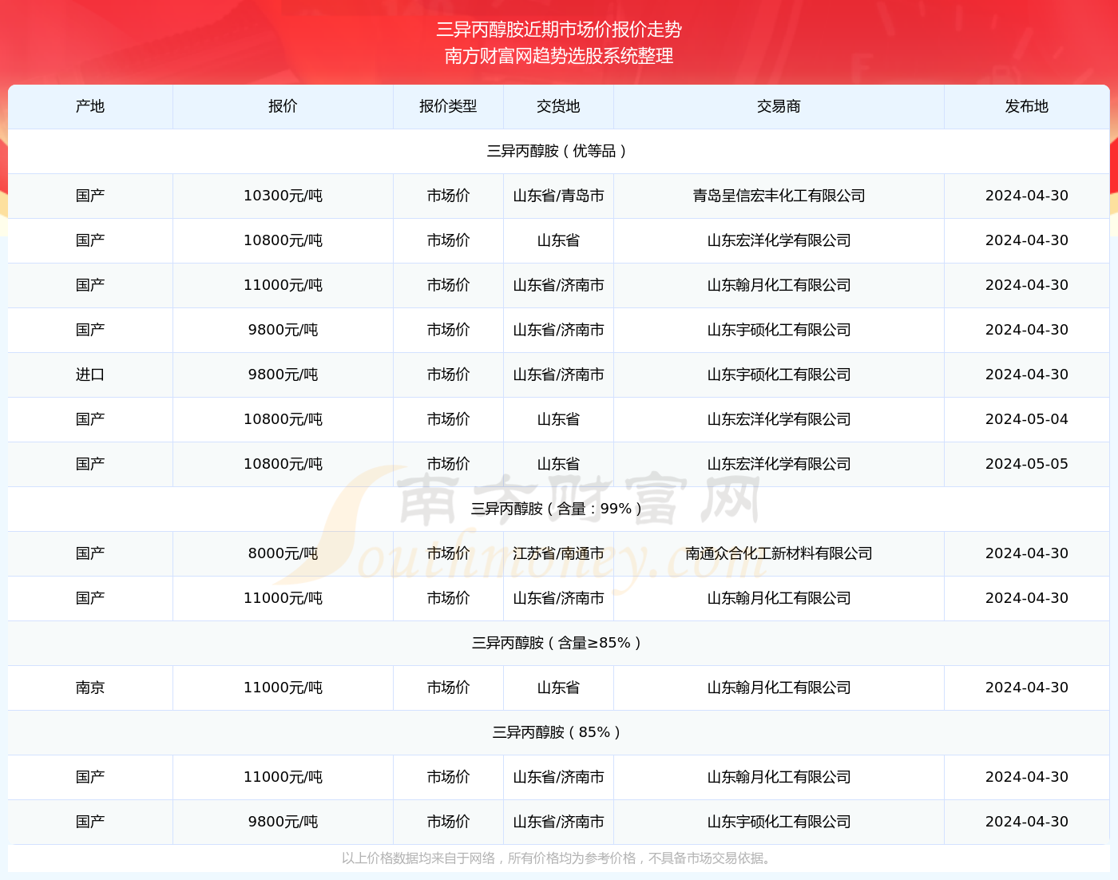
Task: Click 2024-04-30 in the 南通众合 row
Action: point(1027,553)
